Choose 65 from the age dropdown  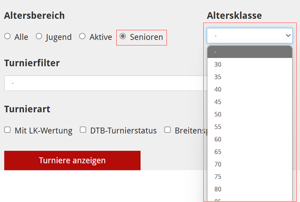point(249,151)
